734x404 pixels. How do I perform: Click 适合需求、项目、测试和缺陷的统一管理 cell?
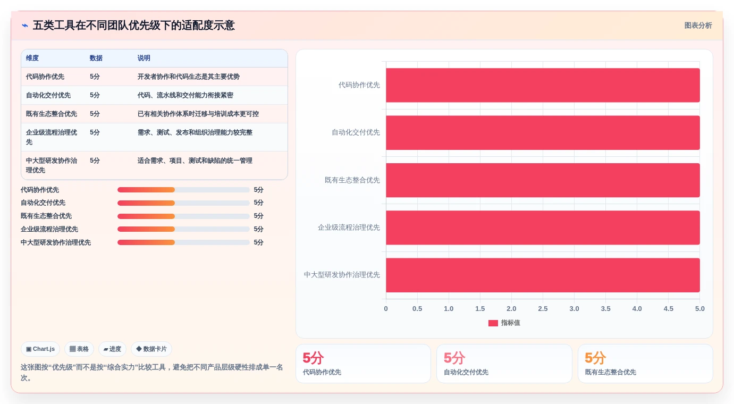[195, 161]
